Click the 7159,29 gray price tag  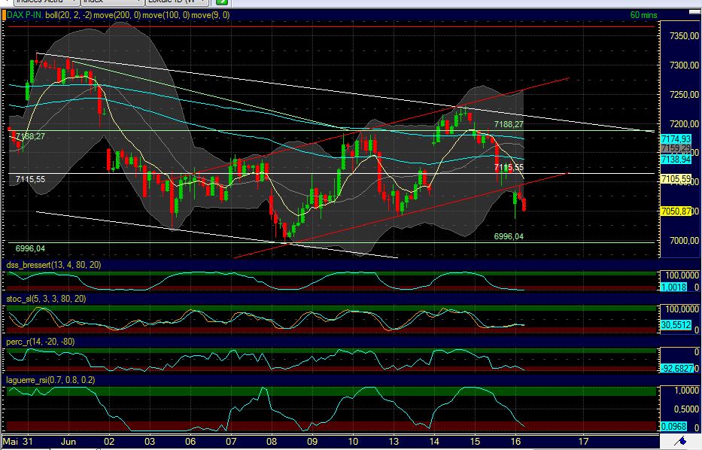click(x=676, y=148)
